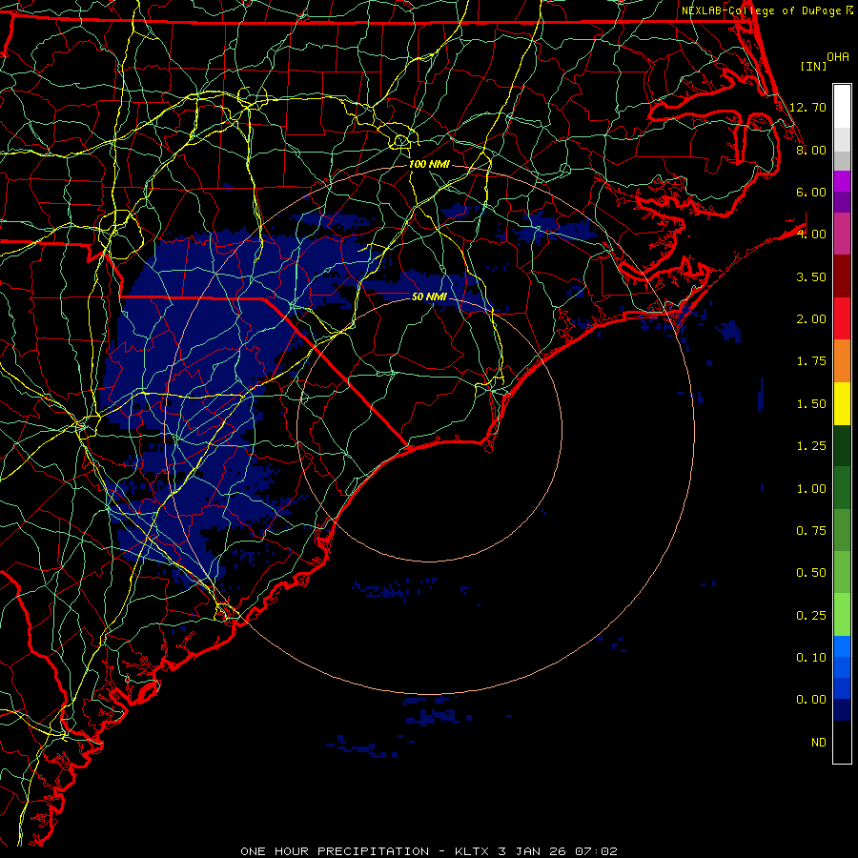Click the 'ONE HOUR PRECIPITATION' caption text
858x858 pixels.
pyautogui.click(x=335, y=851)
